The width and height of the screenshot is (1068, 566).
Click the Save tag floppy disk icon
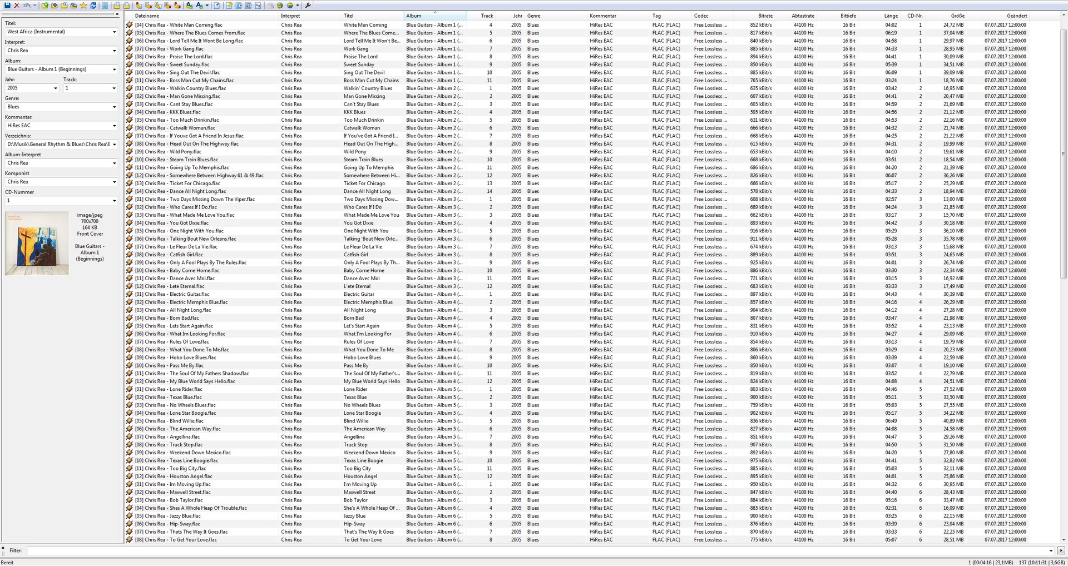pyautogui.click(x=7, y=6)
